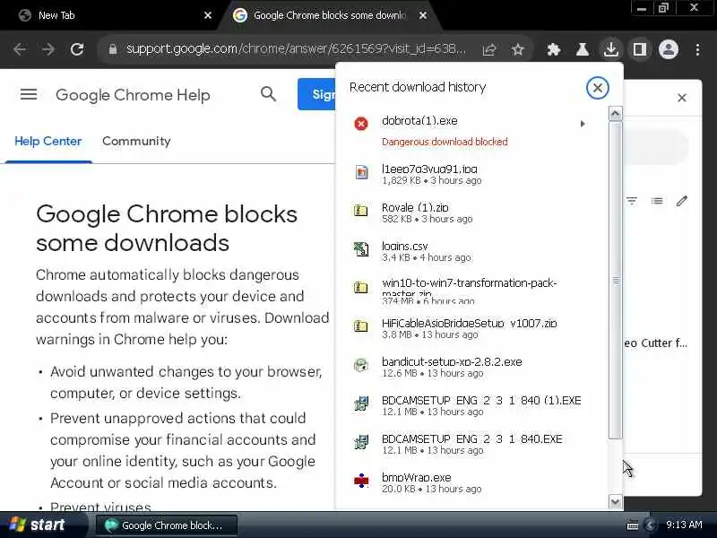Close the Recent download history popup
This screenshot has width=717, height=538.
click(x=597, y=88)
